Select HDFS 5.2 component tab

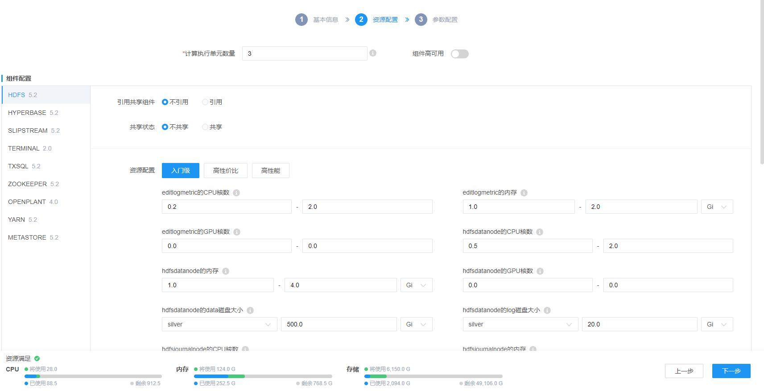point(46,95)
